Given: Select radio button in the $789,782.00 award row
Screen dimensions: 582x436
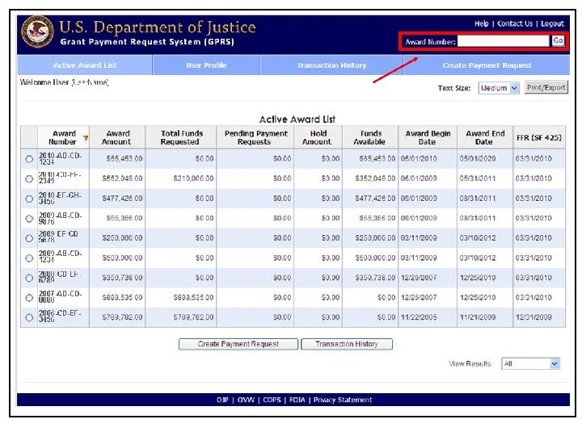Looking at the screenshot, I should click(x=29, y=318).
